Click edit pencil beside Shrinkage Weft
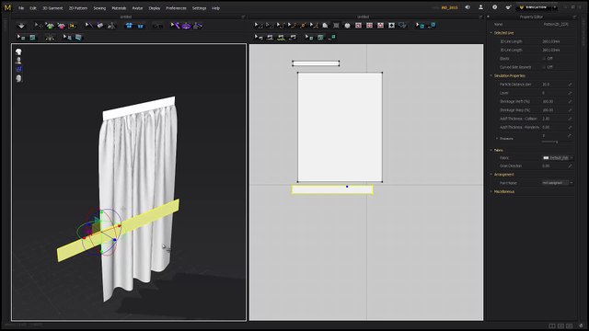 tap(570, 101)
